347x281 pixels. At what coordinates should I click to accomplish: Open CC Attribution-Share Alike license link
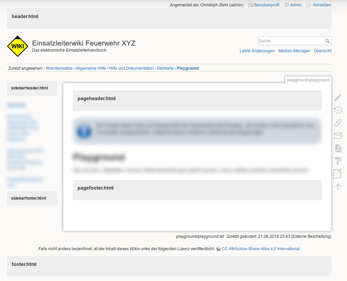[260, 249]
